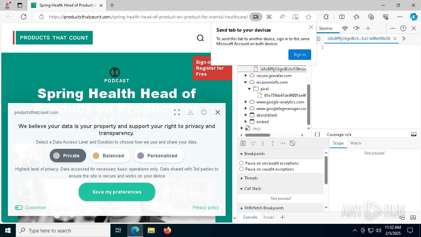Viewport: 421px width, 237px height.
Task: Click the Windows taskbar search box
Action: [63, 230]
